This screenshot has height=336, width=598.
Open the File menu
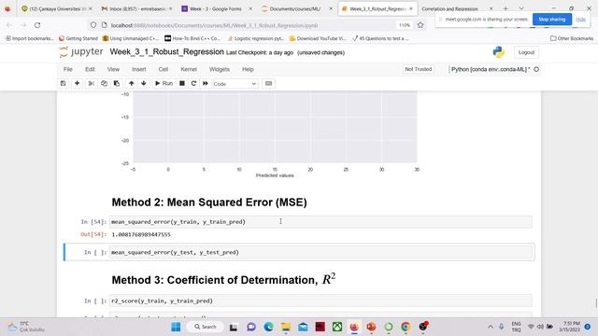(68, 69)
